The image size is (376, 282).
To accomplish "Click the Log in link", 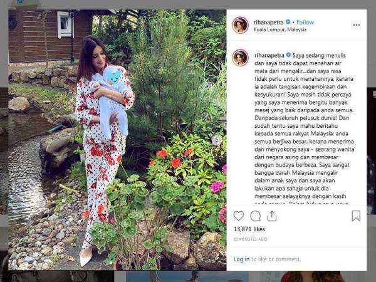I will (241, 259).
